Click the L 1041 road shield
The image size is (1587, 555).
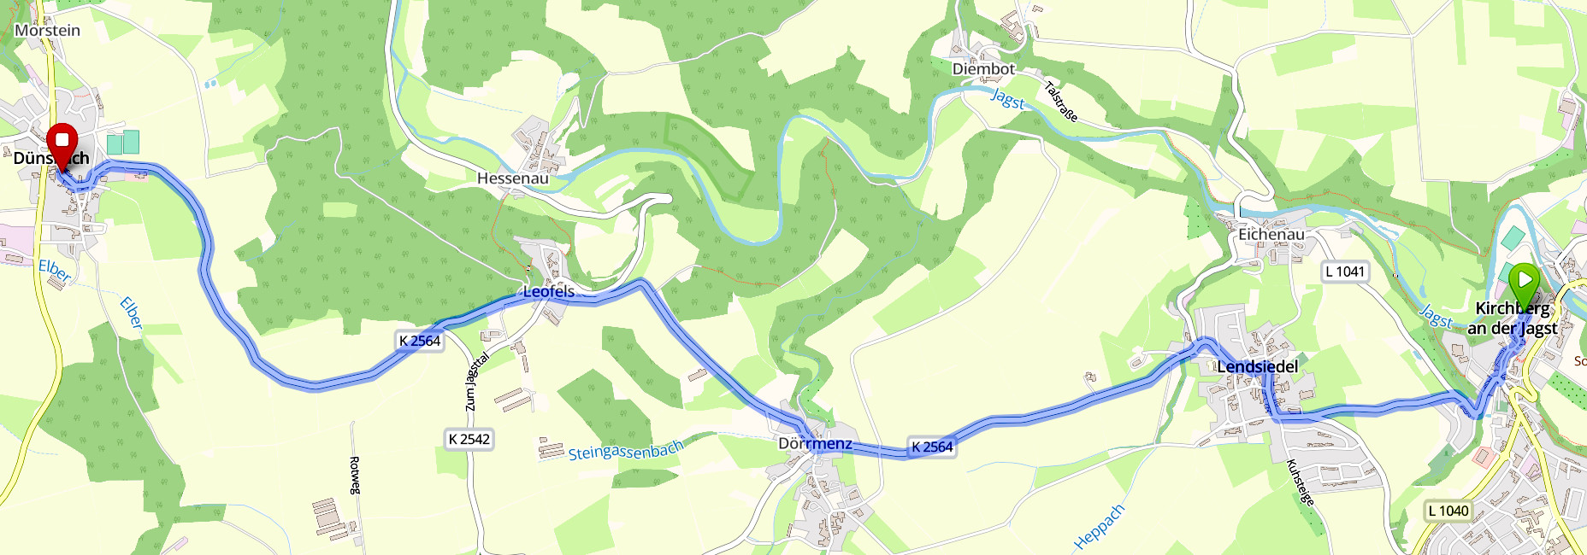coord(1345,272)
